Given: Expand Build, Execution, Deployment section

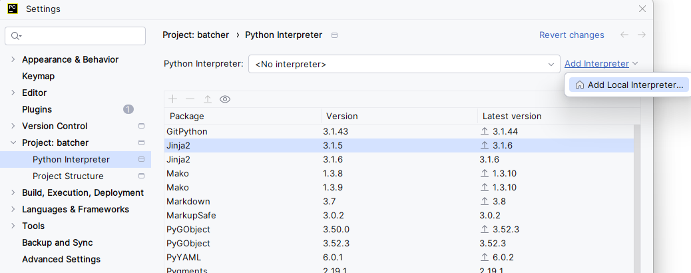Looking at the screenshot, I should pos(13,192).
